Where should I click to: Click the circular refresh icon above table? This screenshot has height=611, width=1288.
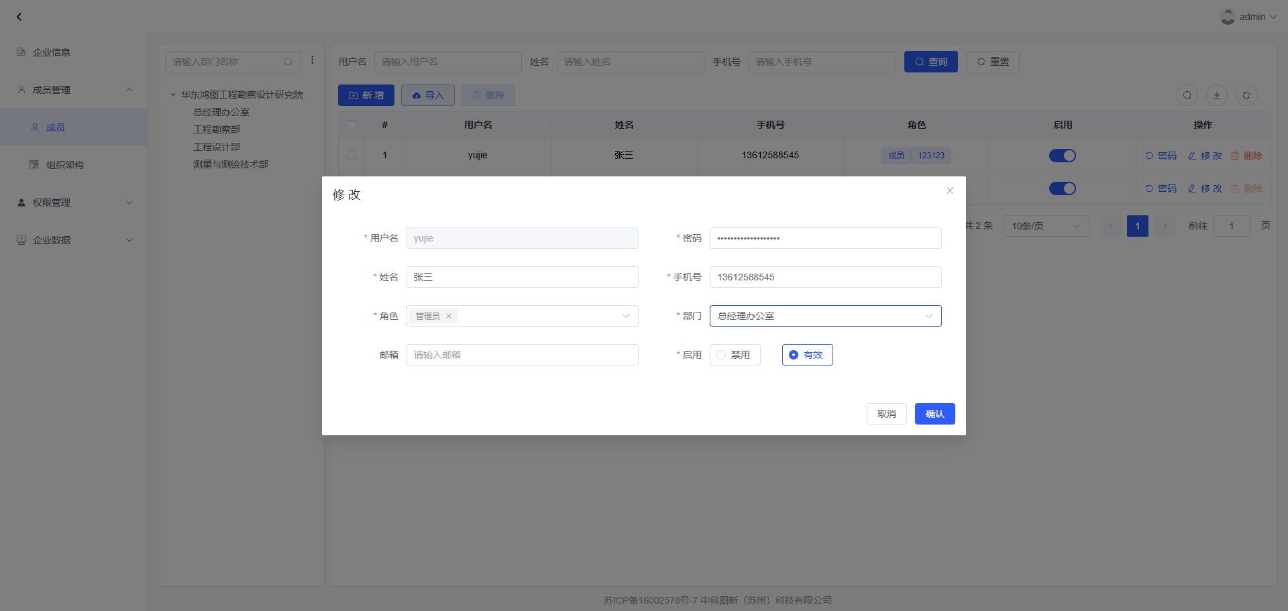[1246, 95]
